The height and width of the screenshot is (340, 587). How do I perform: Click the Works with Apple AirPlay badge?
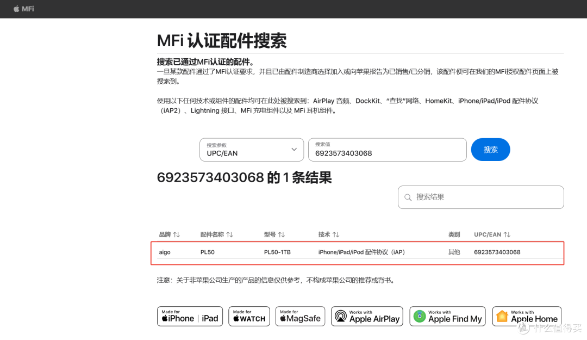point(367,317)
